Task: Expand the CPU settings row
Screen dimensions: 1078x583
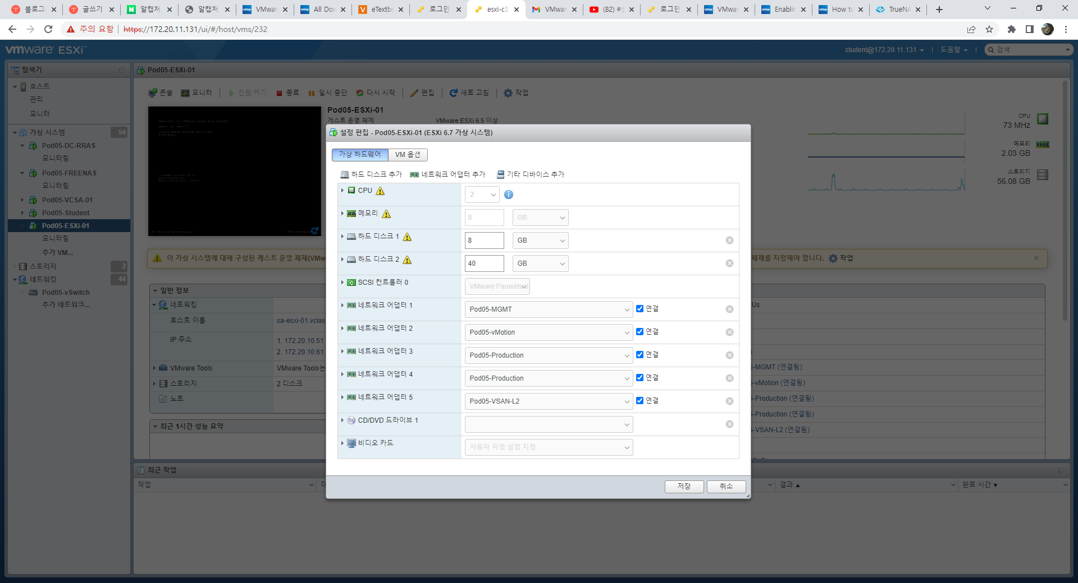Action: click(342, 191)
